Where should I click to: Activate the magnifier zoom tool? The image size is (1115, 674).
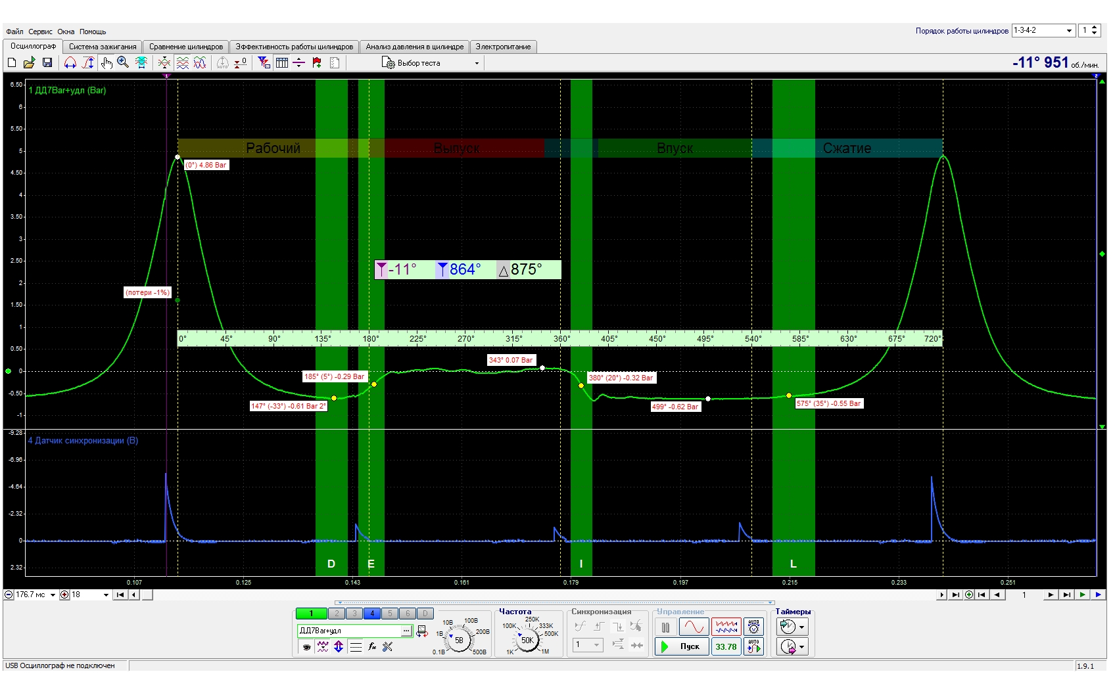123,62
